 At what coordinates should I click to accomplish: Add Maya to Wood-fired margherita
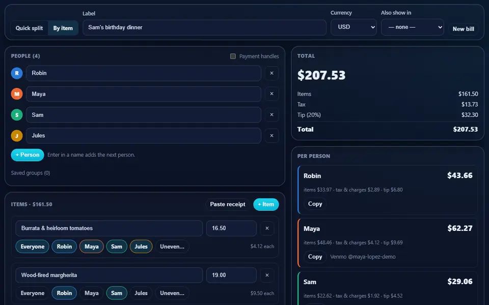91,293
